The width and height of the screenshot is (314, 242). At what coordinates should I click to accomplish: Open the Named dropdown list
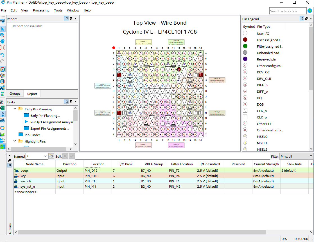pyautogui.click(x=46, y=156)
